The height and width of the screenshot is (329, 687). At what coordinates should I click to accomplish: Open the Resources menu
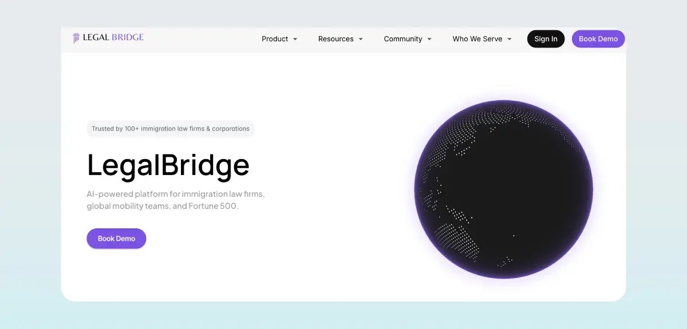pyautogui.click(x=336, y=39)
